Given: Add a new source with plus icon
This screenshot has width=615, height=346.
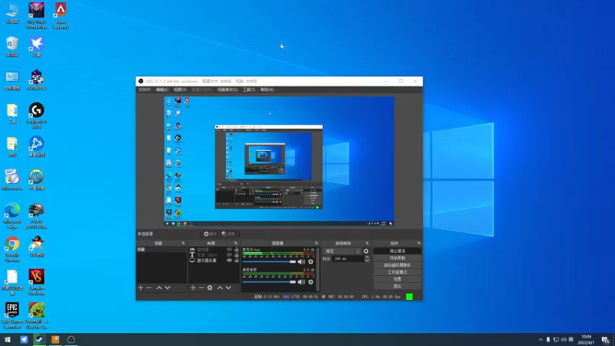Looking at the screenshot, I should pyautogui.click(x=193, y=288).
